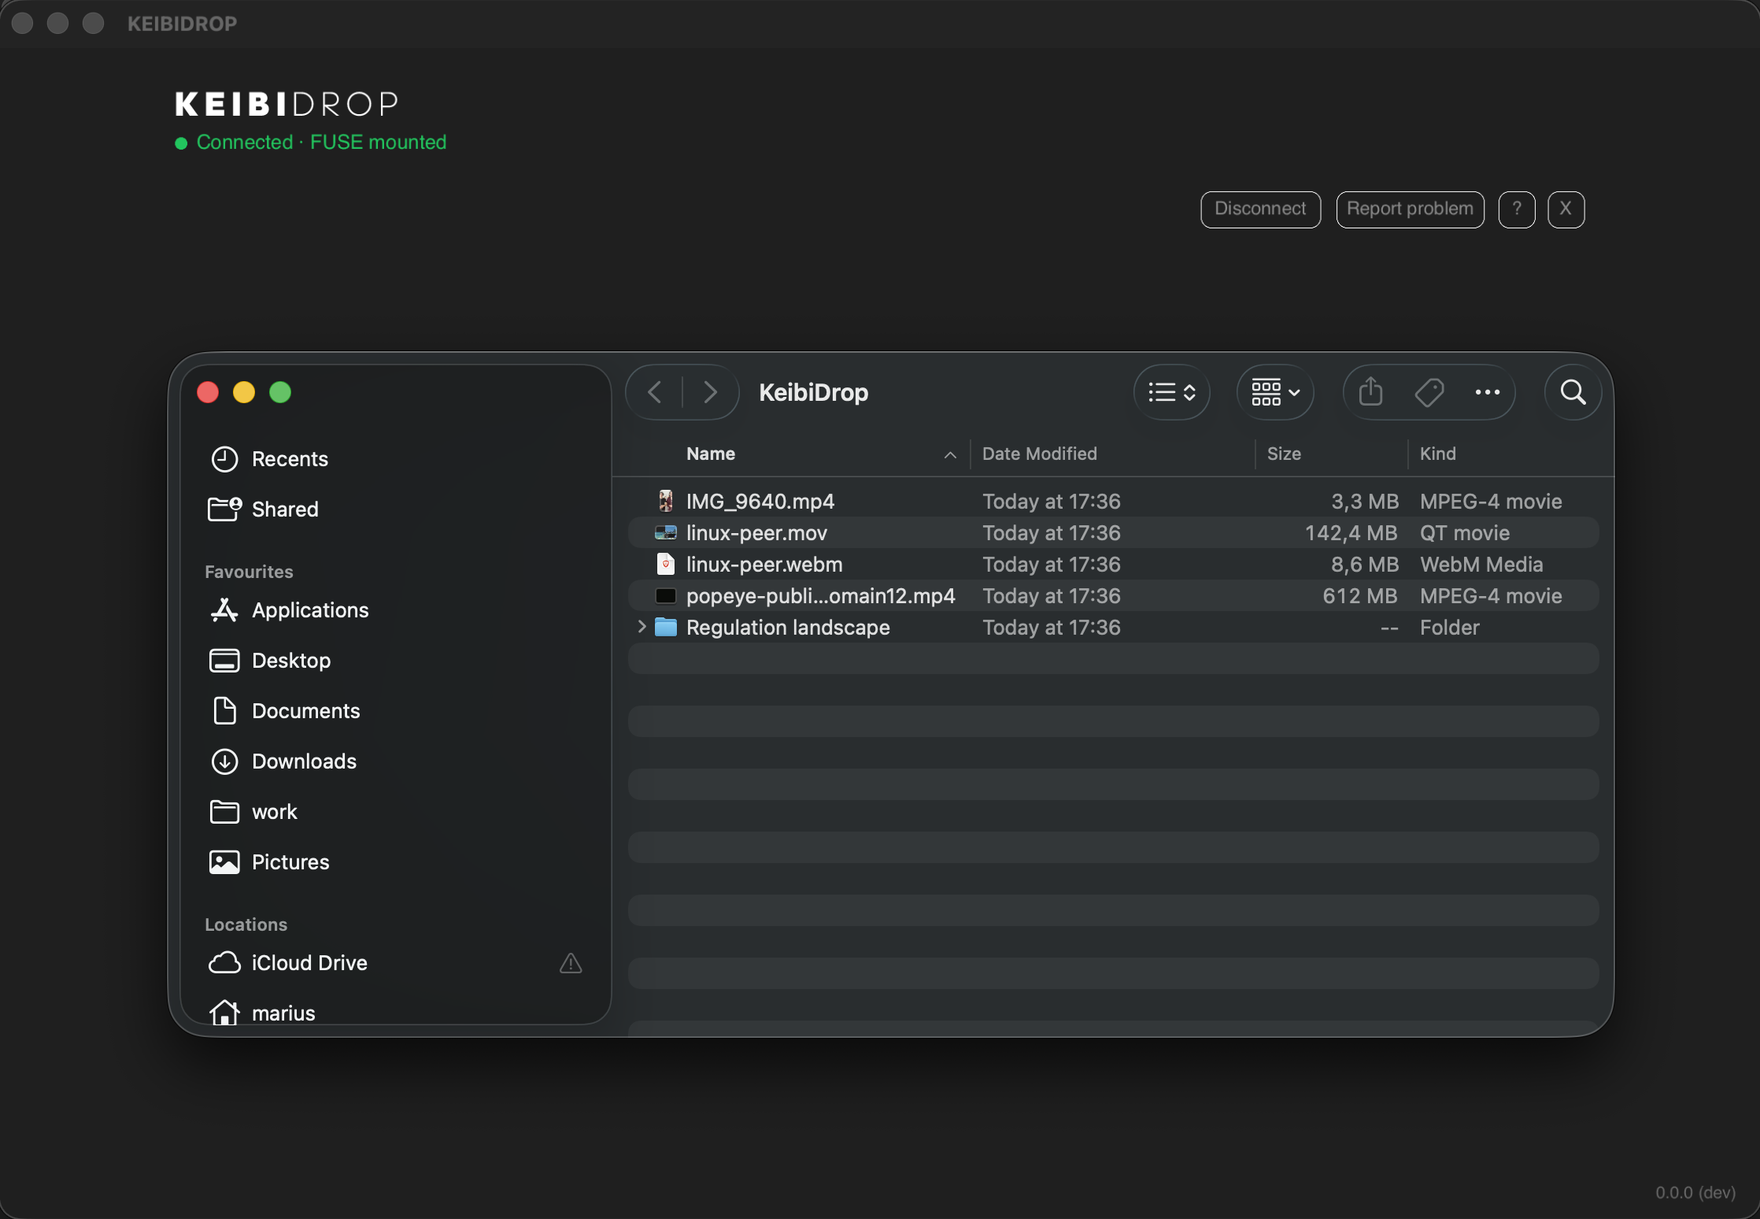Viewport: 1760px width, 1219px height.
Task: Open help via the question mark button
Action: coord(1517,209)
